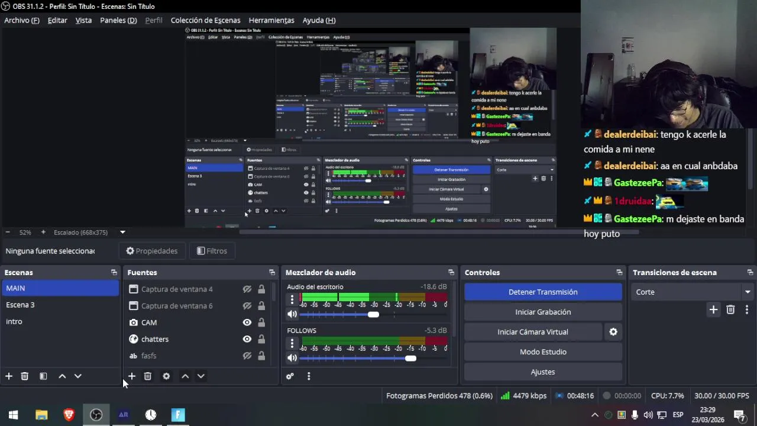Click Modo Estudio button

point(543,352)
